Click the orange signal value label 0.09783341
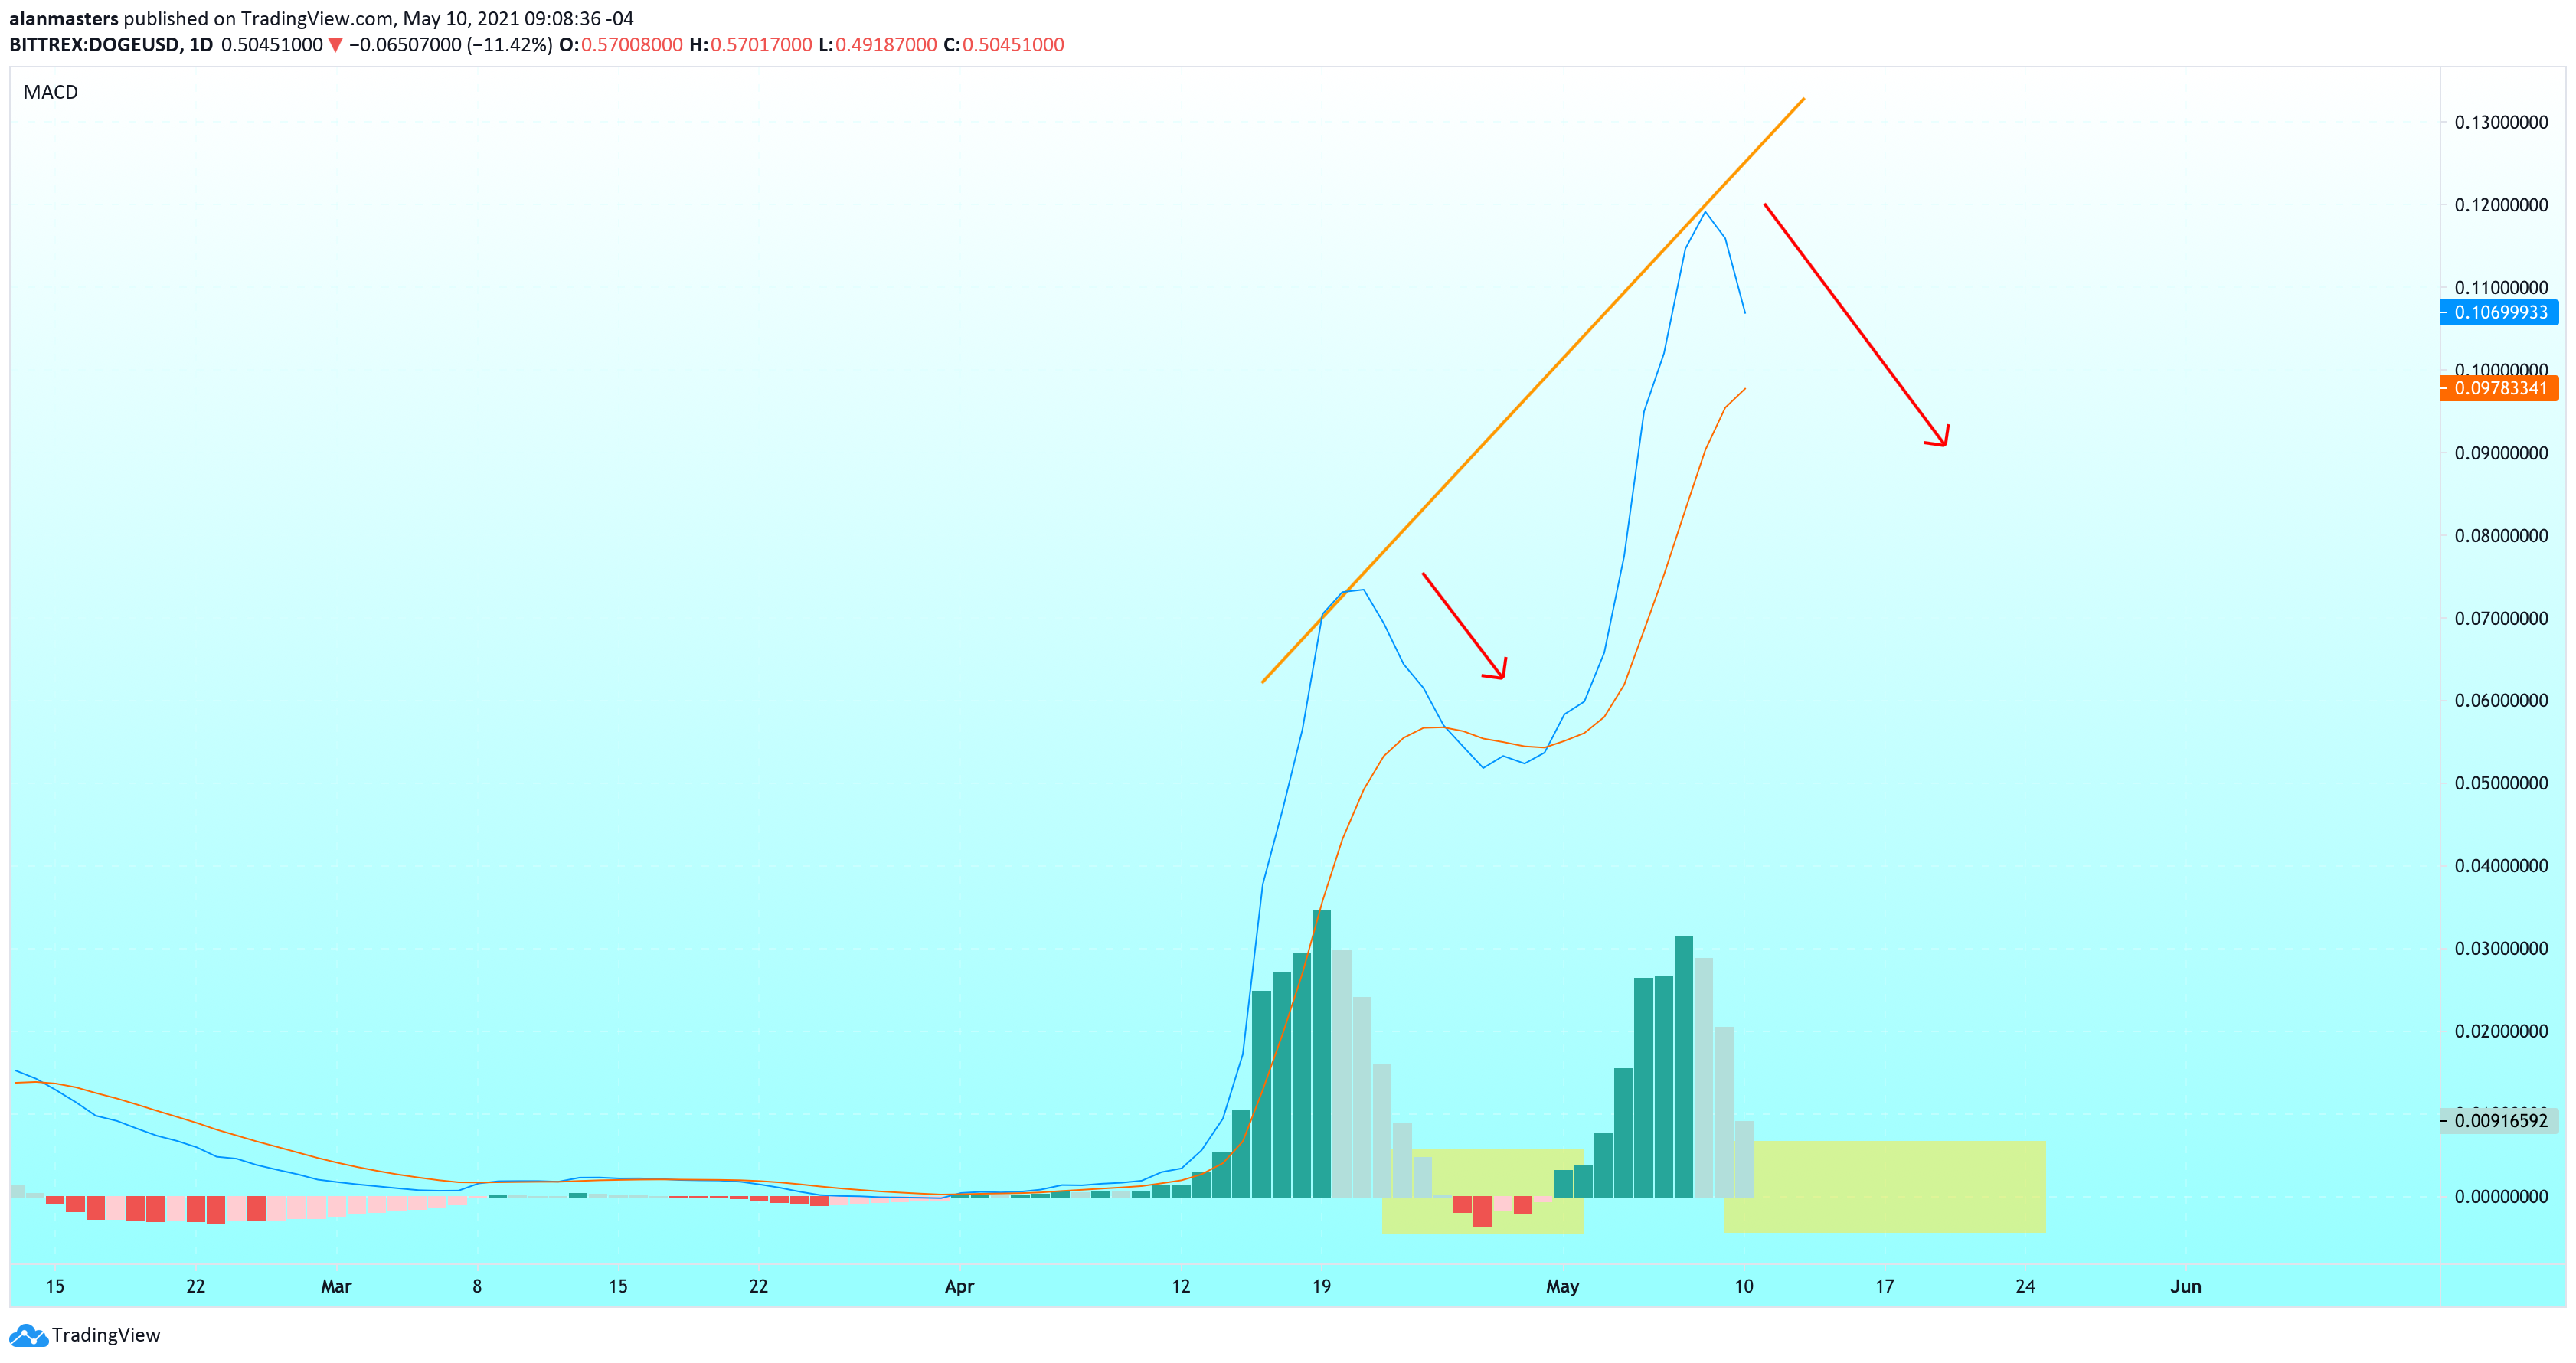Viewport: 2576px width, 1363px height. pyautogui.click(x=2499, y=388)
